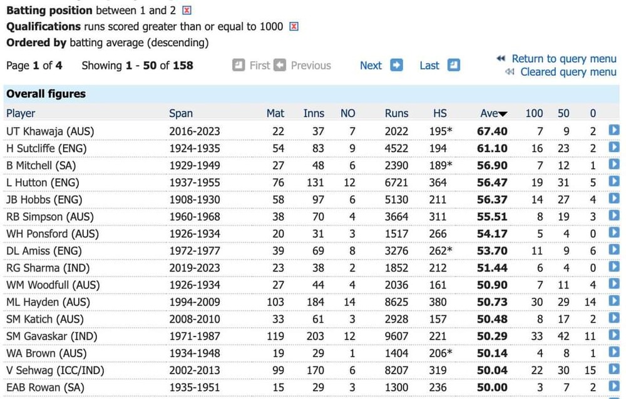
Task: Open the RG Sharma row arrow icon
Action: click(613, 268)
